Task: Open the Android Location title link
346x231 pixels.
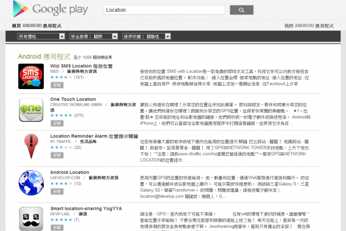Action: (x=70, y=172)
